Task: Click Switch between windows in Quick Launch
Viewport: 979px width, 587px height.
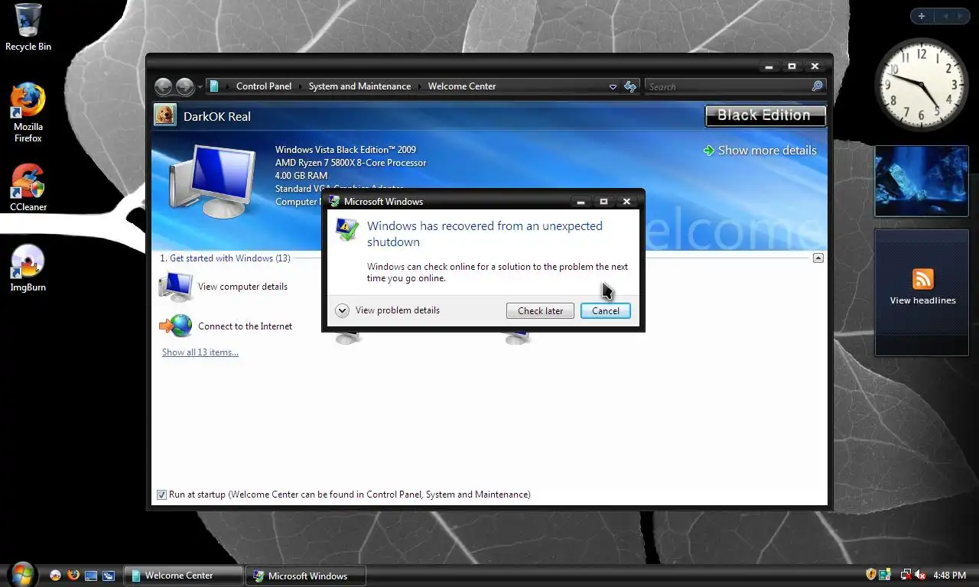Action: [109, 576]
